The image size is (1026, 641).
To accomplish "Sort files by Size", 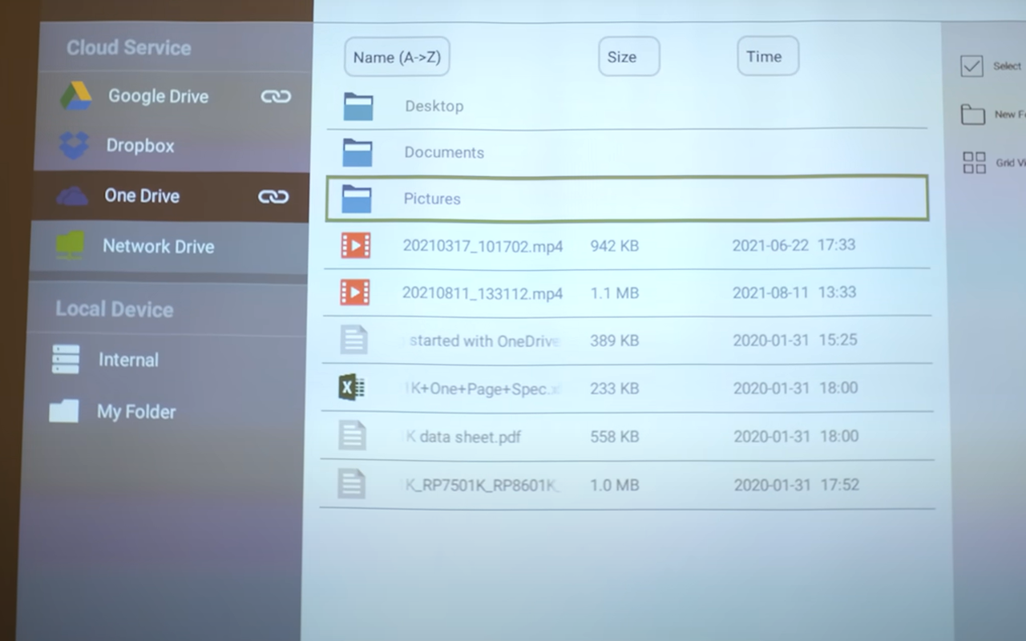I will 628,56.
